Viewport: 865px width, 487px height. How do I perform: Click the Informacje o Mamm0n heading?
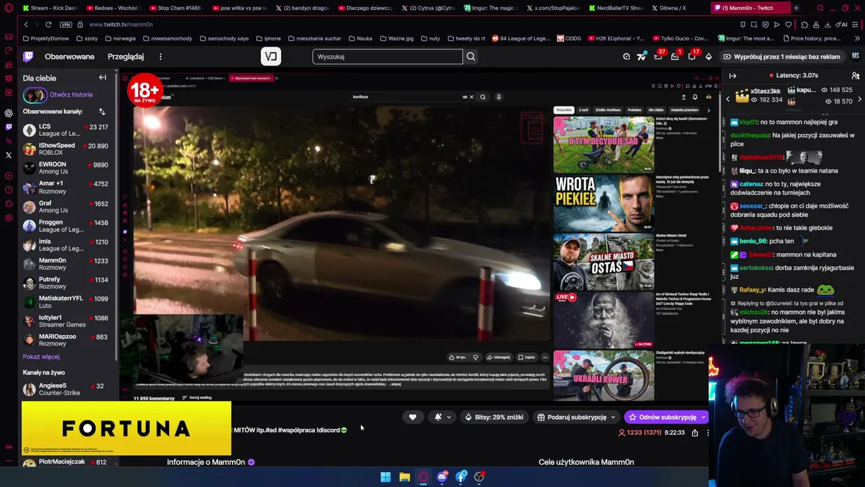[x=206, y=462]
